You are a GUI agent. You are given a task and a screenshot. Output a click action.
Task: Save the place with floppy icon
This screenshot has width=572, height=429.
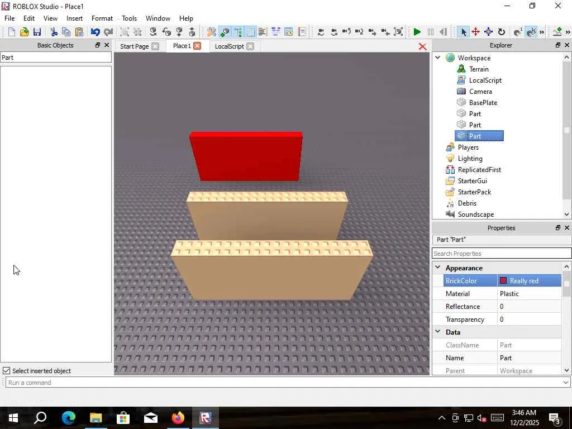[37, 32]
